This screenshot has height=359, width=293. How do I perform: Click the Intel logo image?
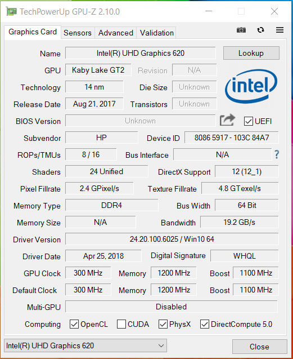251,87
